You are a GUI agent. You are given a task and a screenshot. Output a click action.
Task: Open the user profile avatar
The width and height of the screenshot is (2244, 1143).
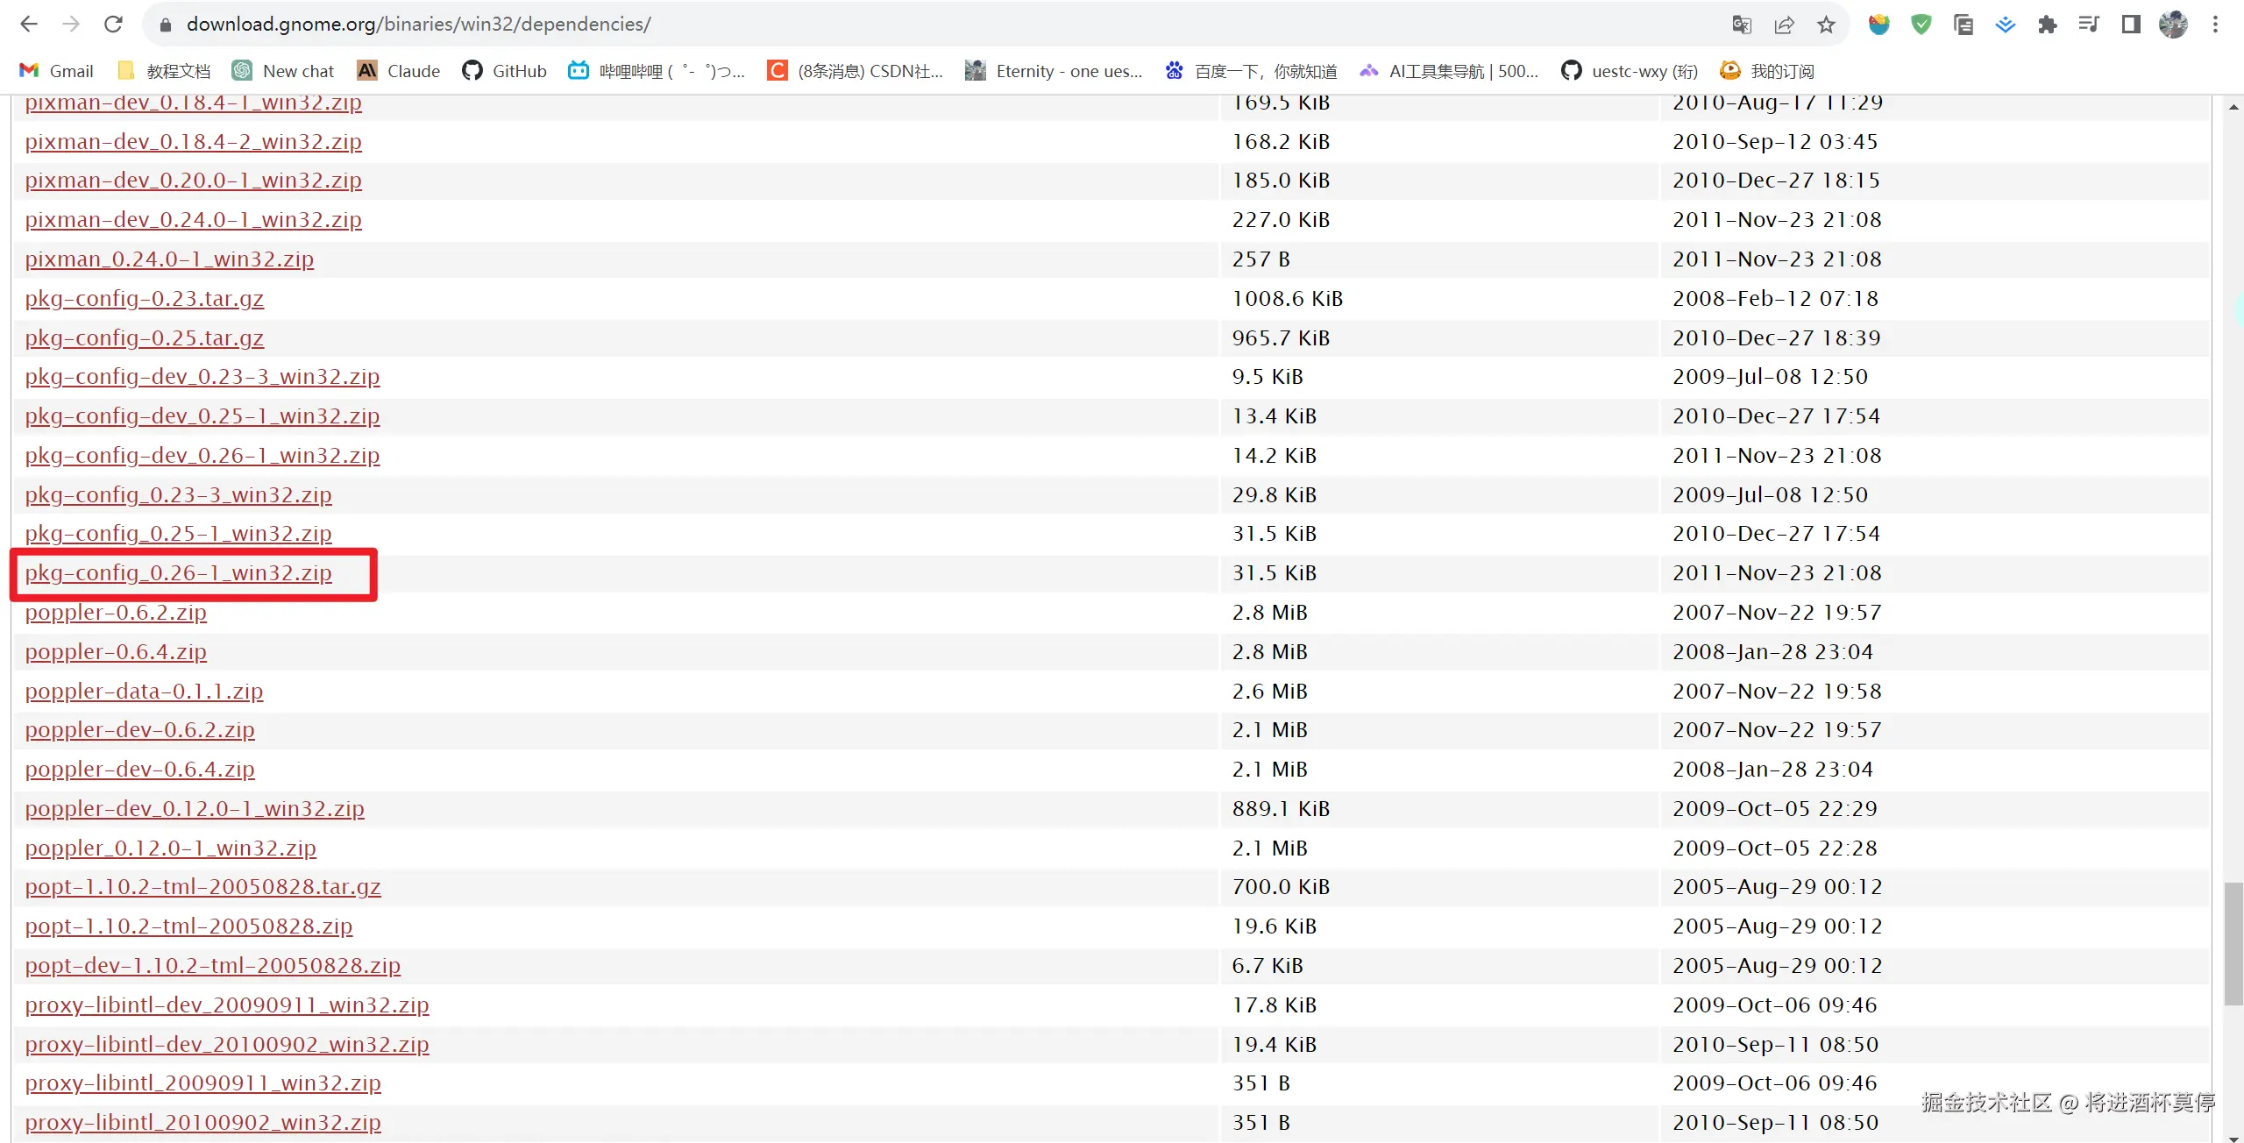[2173, 25]
